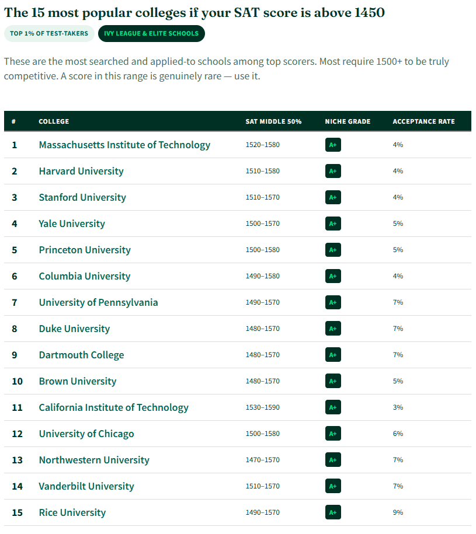Select the 1530–1590 SAT range for Caltech
The width and height of the screenshot is (476, 534).
pos(263,408)
